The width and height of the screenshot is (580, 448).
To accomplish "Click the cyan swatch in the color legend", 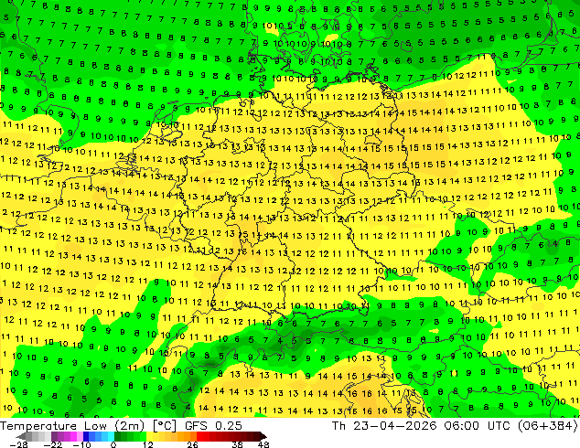I will tap(111, 436).
